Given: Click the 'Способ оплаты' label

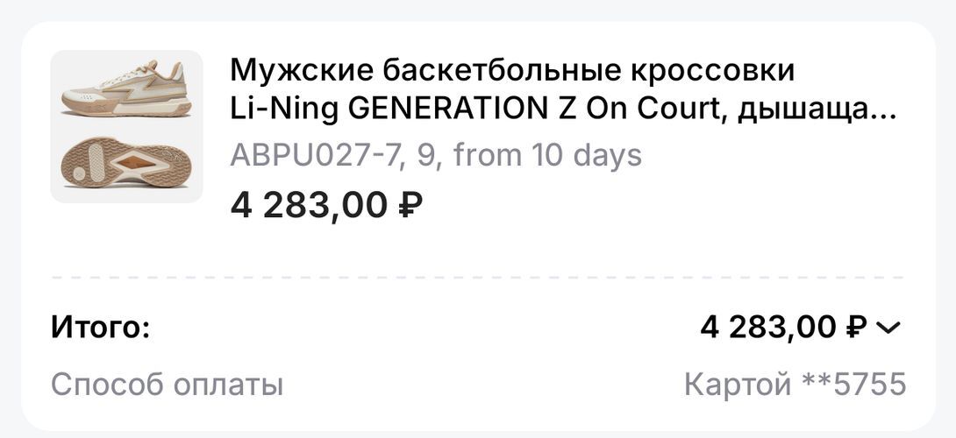Looking at the screenshot, I should (x=167, y=385).
